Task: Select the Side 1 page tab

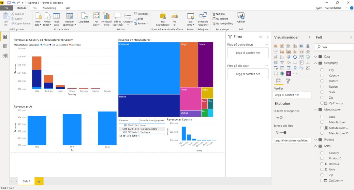Action: (26, 181)
